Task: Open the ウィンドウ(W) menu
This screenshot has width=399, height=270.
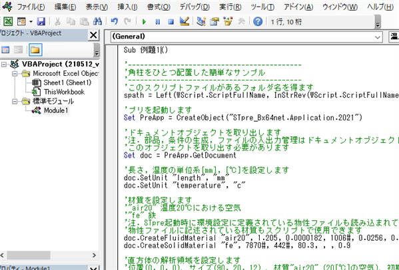Action: [x=340, y=7]
